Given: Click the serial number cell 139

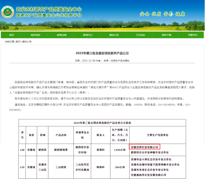Looking at the screenshot, I should click(22, 167).
